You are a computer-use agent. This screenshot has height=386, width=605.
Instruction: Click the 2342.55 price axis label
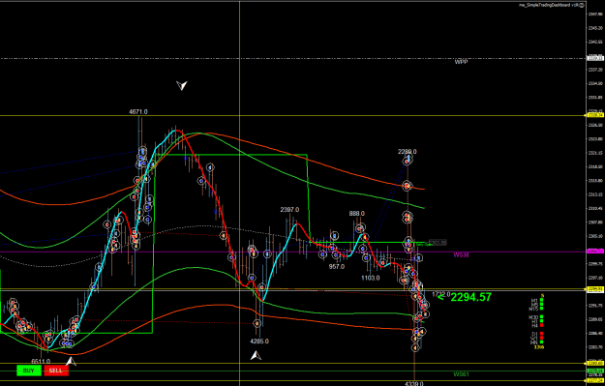pyautogui.click(x=595, y=42)
